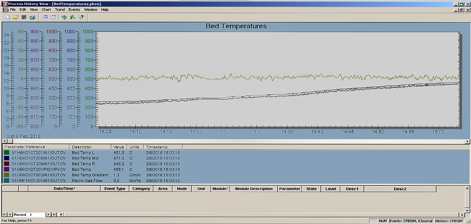Screen dimensions: 471x224
Task: Click the Record number input field
Action: tap(37, 215)
